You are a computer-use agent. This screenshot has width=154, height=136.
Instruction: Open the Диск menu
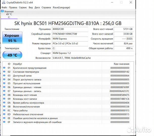[37, 8]
